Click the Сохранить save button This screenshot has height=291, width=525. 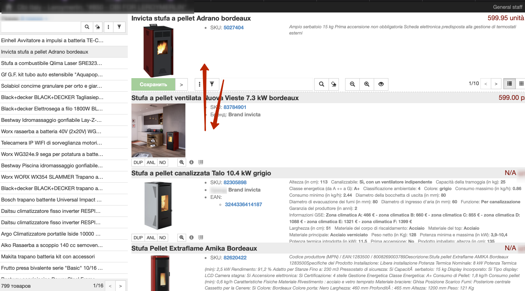(x=153, y=84)
